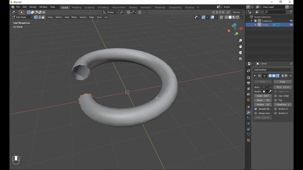Open the Edit Mode dropdown
Screen dimensions: 303x170
click(x=22, y=17)
